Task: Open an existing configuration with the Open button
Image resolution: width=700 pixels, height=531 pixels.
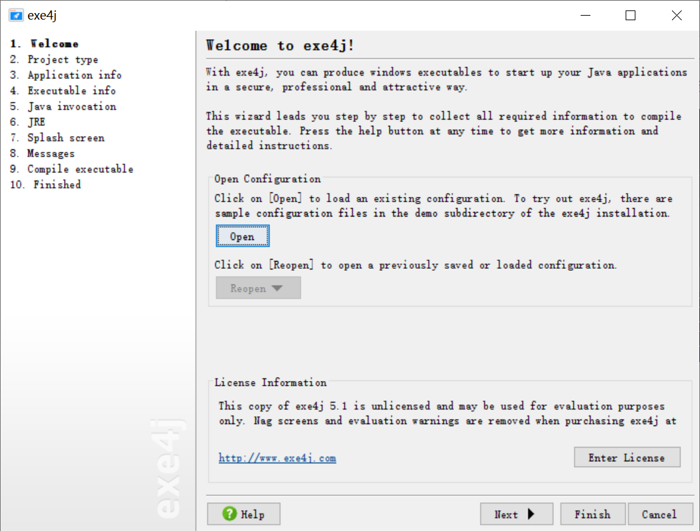Action: point(243,236)
